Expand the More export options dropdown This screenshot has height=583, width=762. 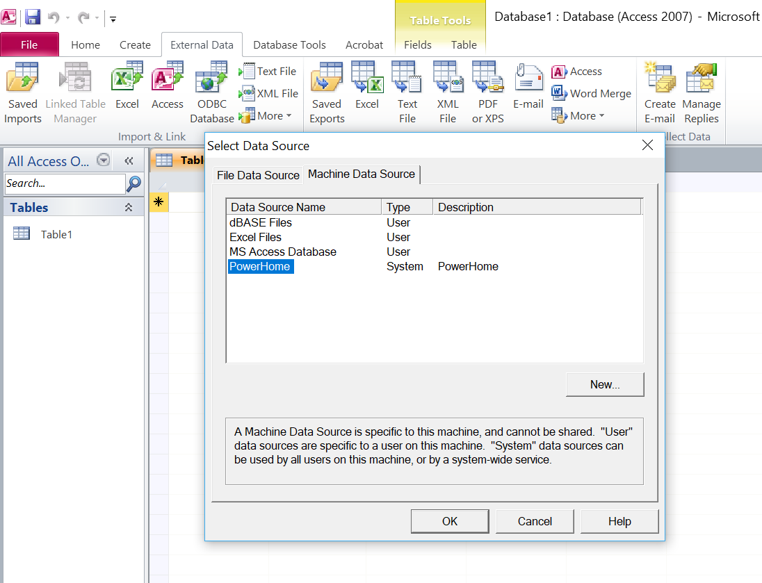point(578,115)
